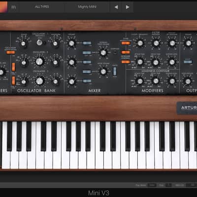This screenshot has height=197, width=197.
Task: Click the Filter Decay Time knob
Action: 156,63
